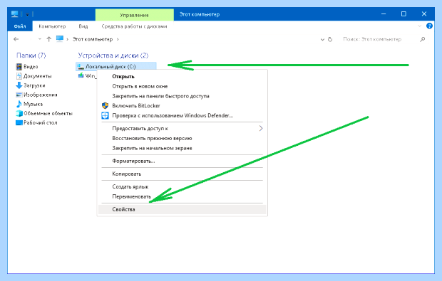Select the Изображения folder label
Screen dimensions: 442x281
tap(41, 95)
